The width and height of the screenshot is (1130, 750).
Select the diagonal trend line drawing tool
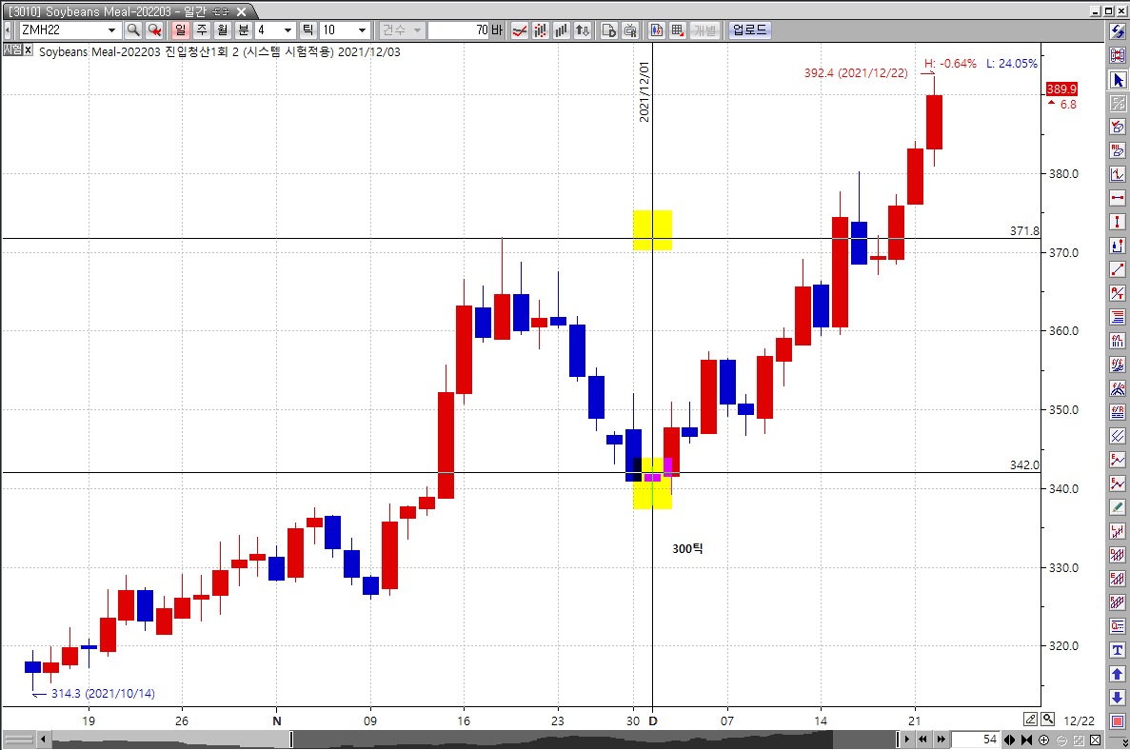(x=1119, y=269)
